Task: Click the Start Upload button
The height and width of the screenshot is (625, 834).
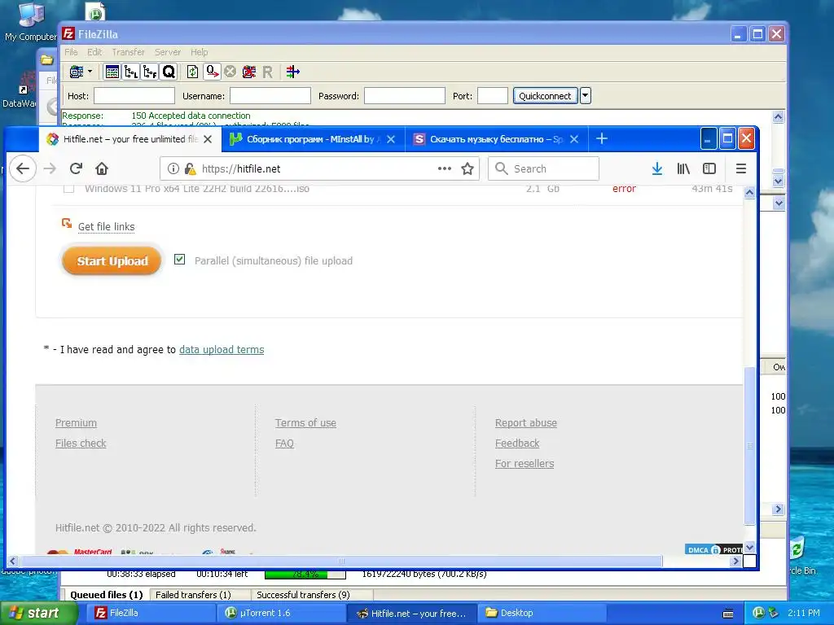Action: pos(112,261)
